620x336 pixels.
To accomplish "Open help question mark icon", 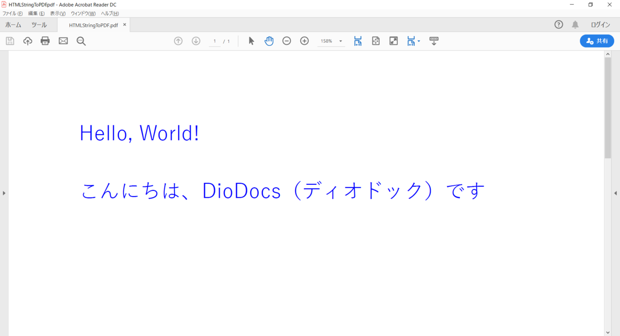I will [559, 25].
